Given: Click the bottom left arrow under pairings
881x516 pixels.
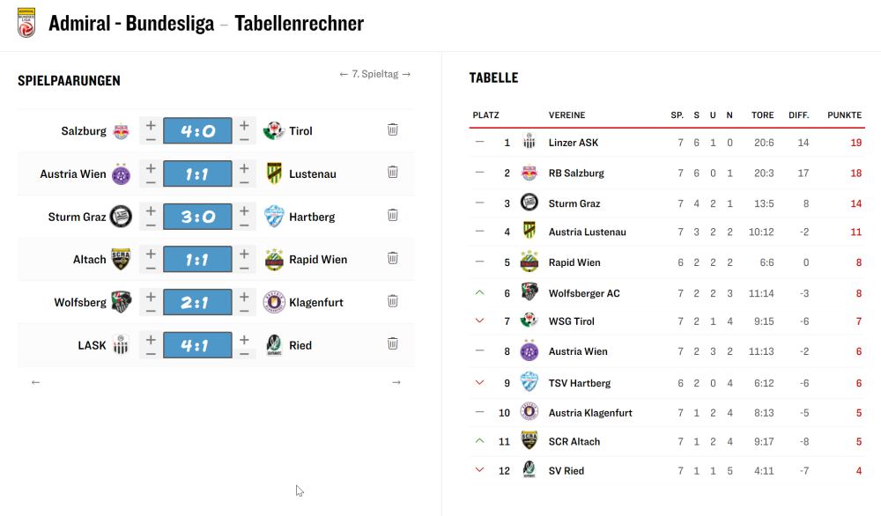Looking at the screenshot, I should click(x=35, y=382).
